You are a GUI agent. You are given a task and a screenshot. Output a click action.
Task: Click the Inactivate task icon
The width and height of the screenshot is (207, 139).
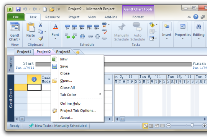click(104, 38)
